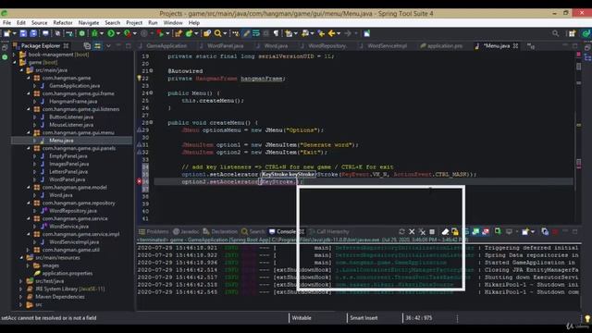Click the yellow Back arrow navigation icon
The height and width of the screenshot is (333, 592).
(x=332, y=33)
